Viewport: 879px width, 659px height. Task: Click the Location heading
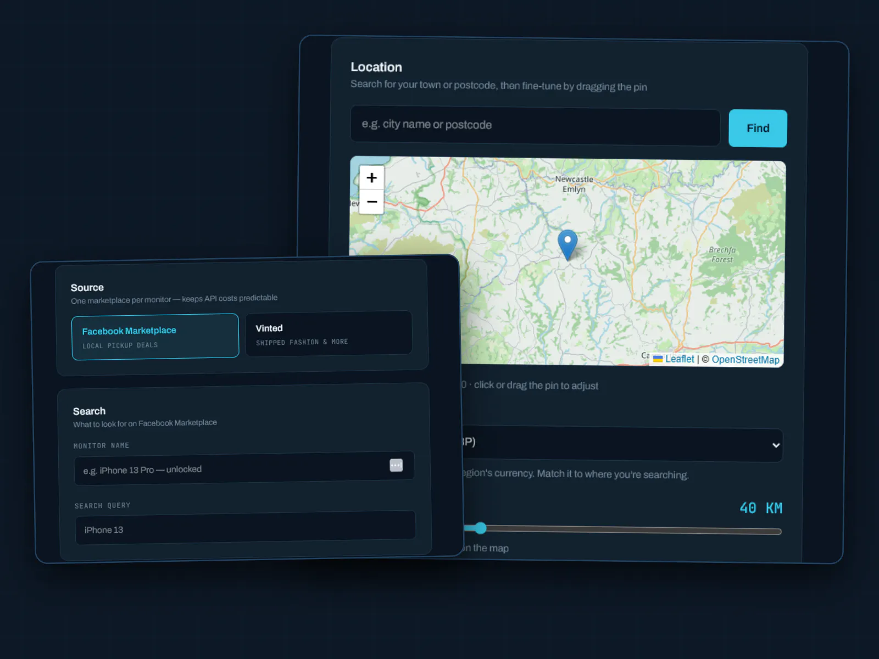click(376, 67)
